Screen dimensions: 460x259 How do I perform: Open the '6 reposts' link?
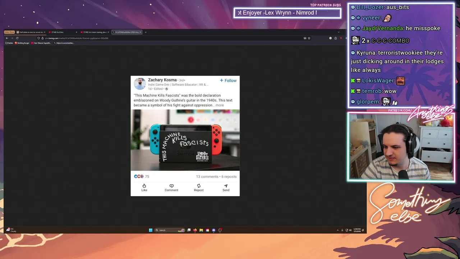(229, 177)
